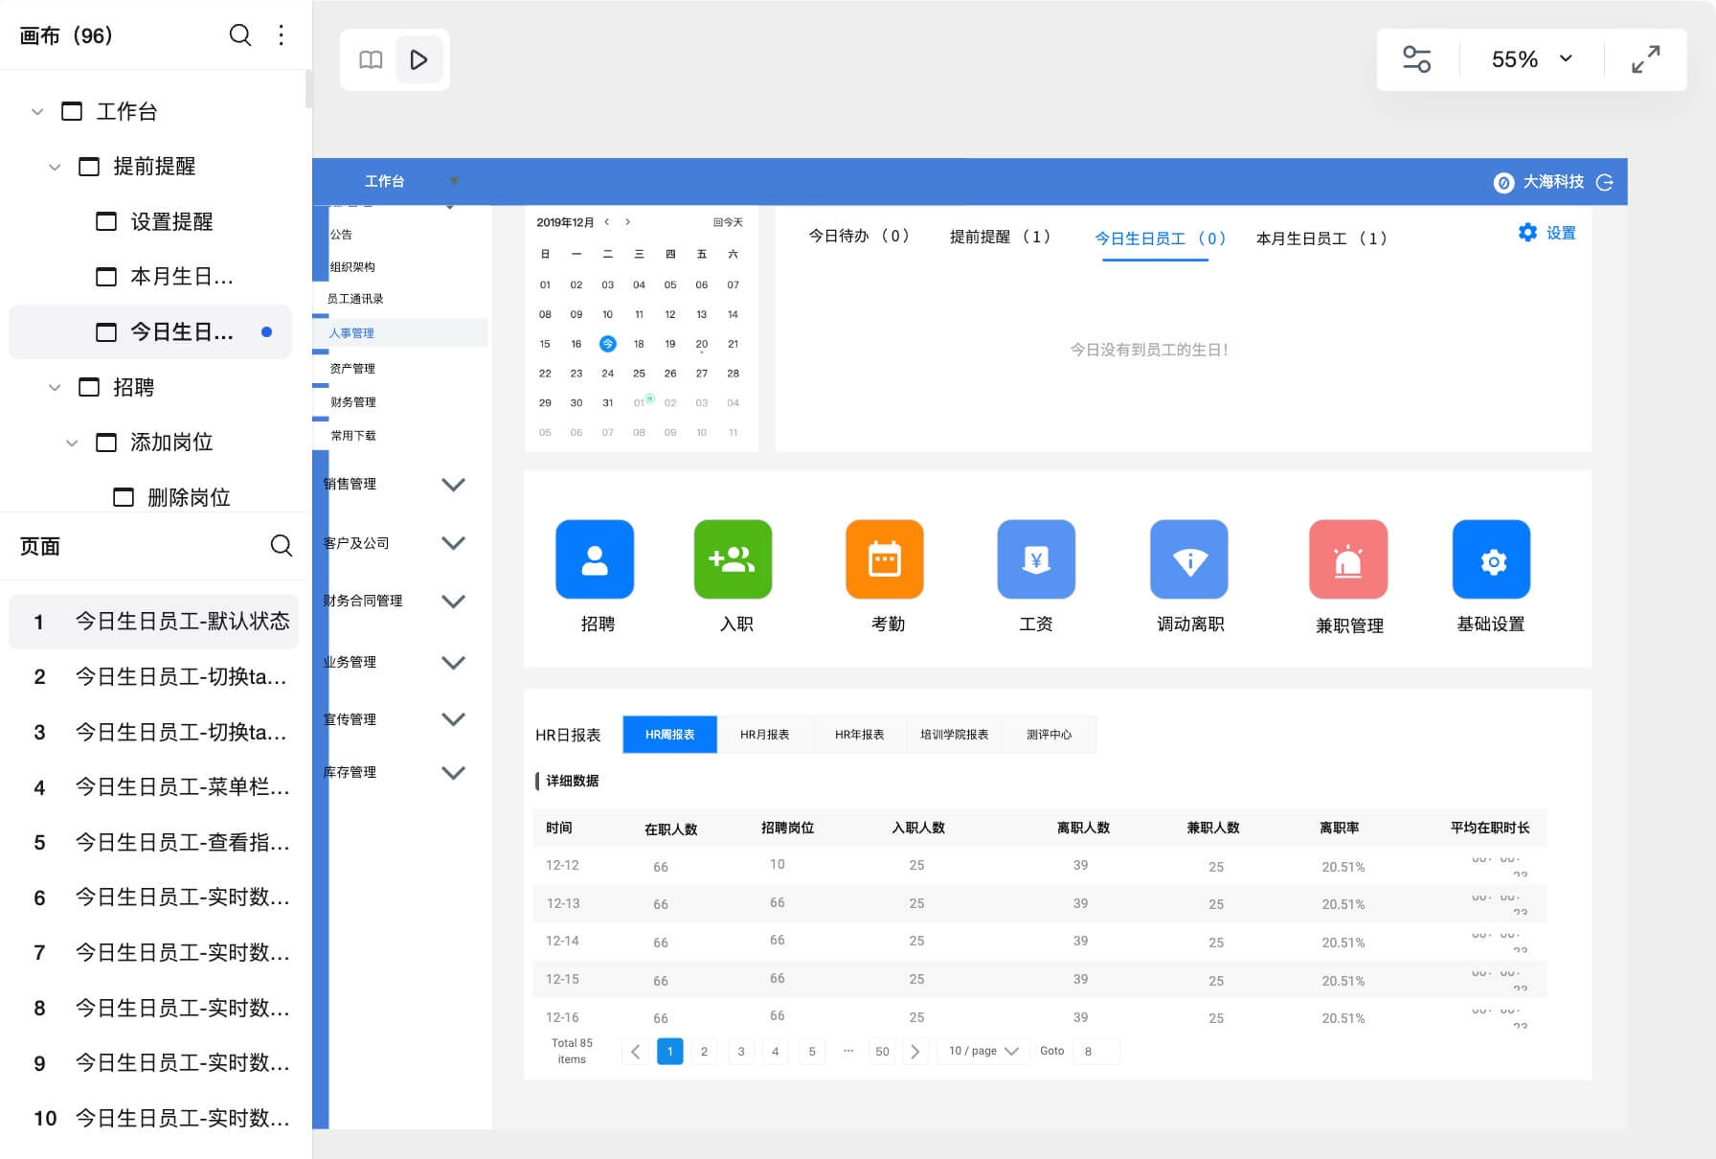
Task: Select the 招聘 recruitment icon
Action: (x=595, y=559)
